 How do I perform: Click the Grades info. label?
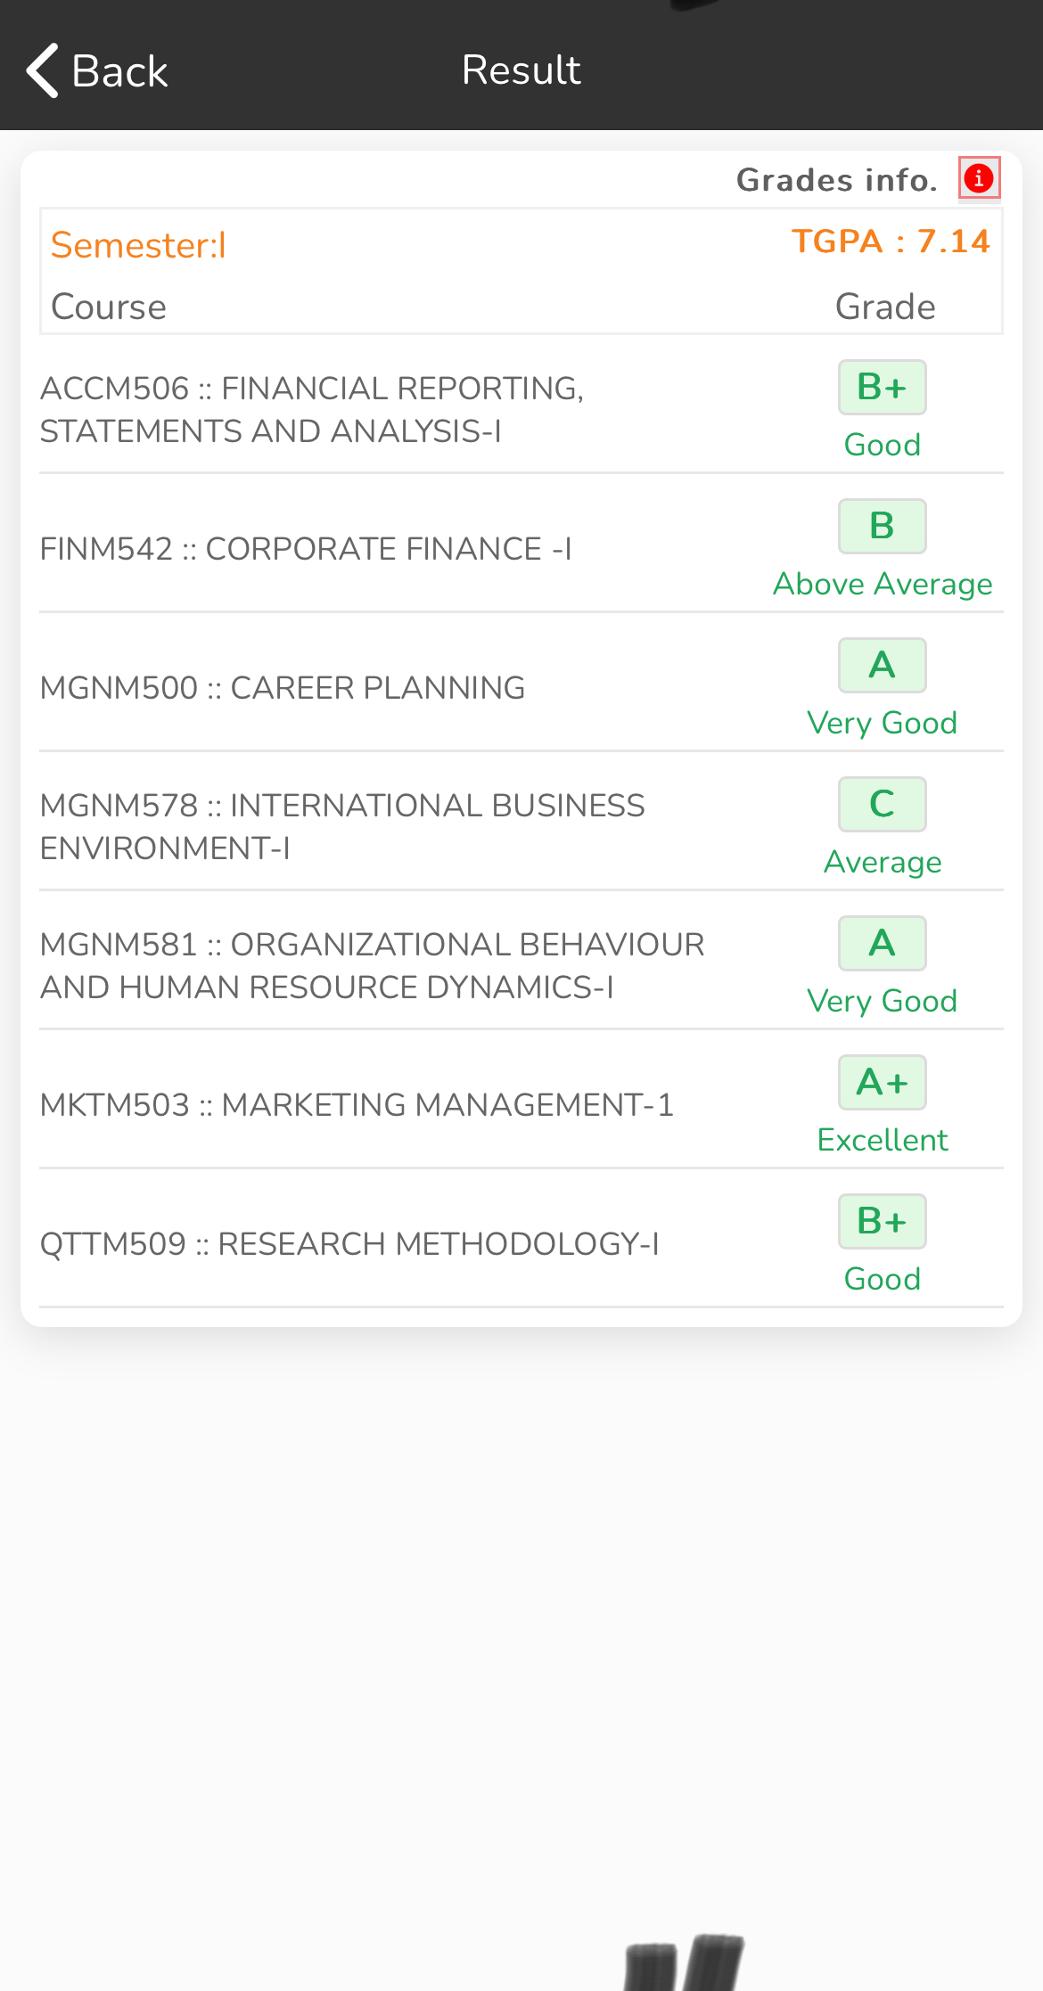coord(836,180)
